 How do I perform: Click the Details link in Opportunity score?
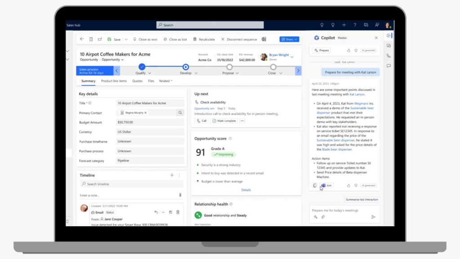click(246, 190)
